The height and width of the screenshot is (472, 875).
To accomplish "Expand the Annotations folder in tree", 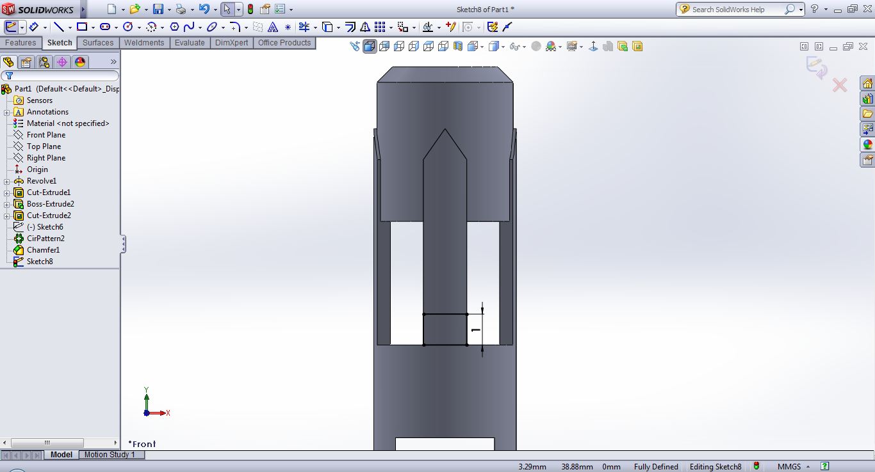I will [x=6, y=112].
